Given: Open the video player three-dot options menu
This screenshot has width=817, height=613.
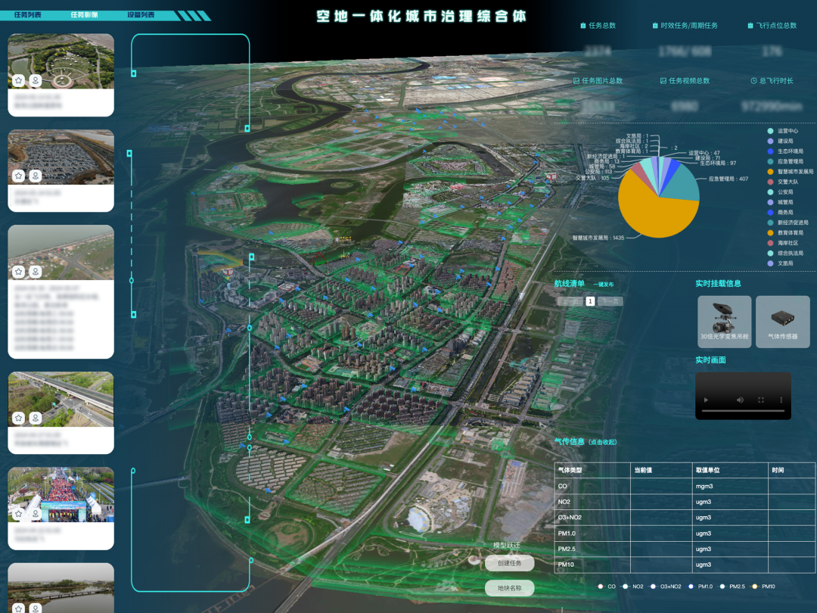Looking at the screenshot, I should coord(781,400).
